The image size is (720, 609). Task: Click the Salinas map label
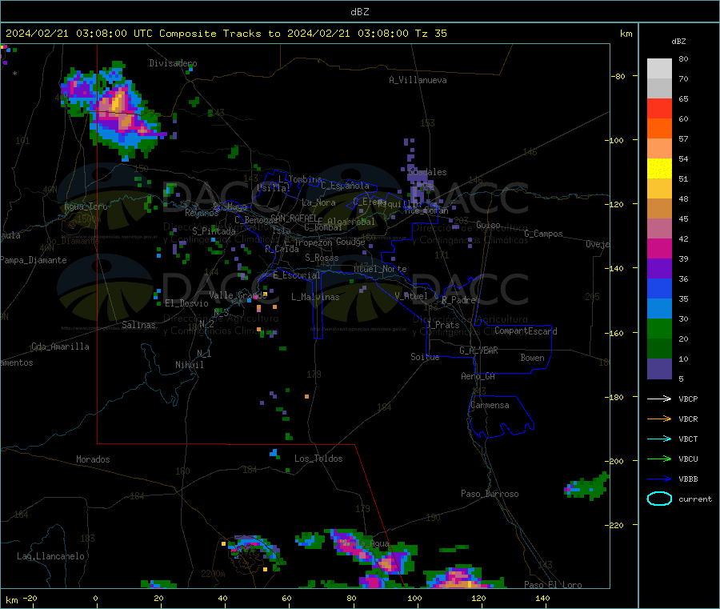[138, 325]
